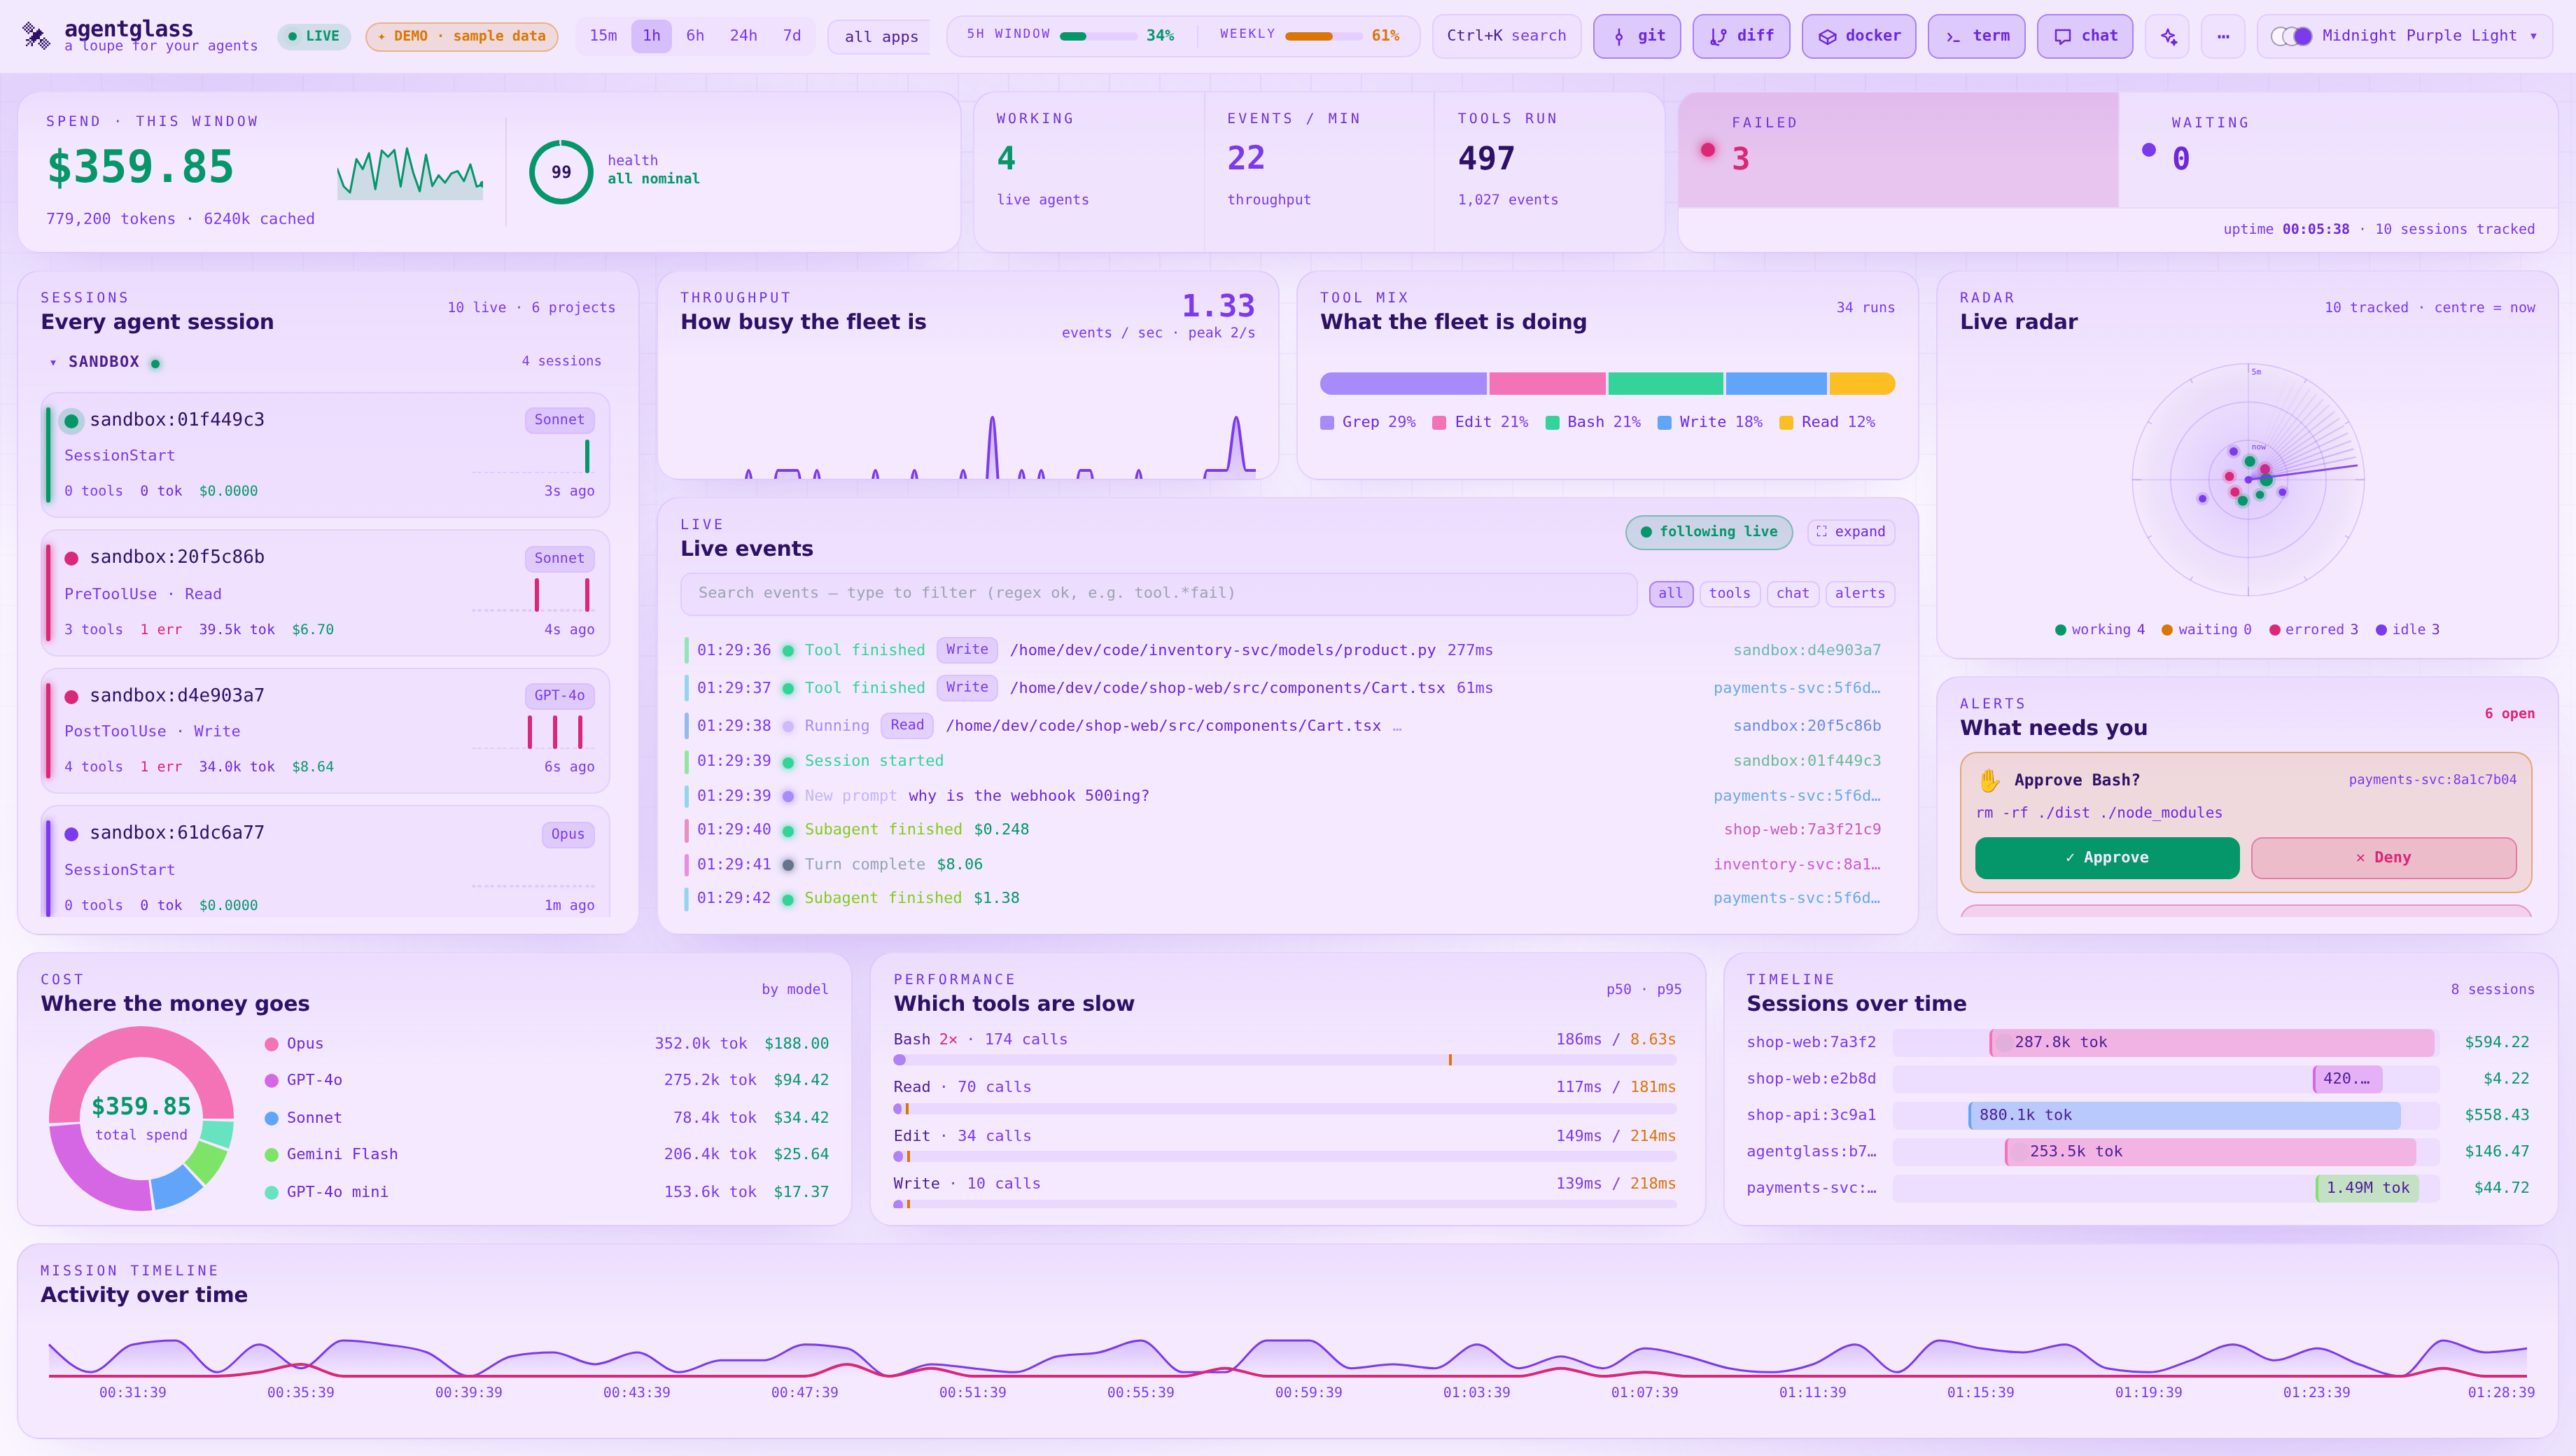The height and width of the screenshot is (1456, 2576).
Task: Select the 24h time range
Action: pyautogui.click(x=743, y=36)
